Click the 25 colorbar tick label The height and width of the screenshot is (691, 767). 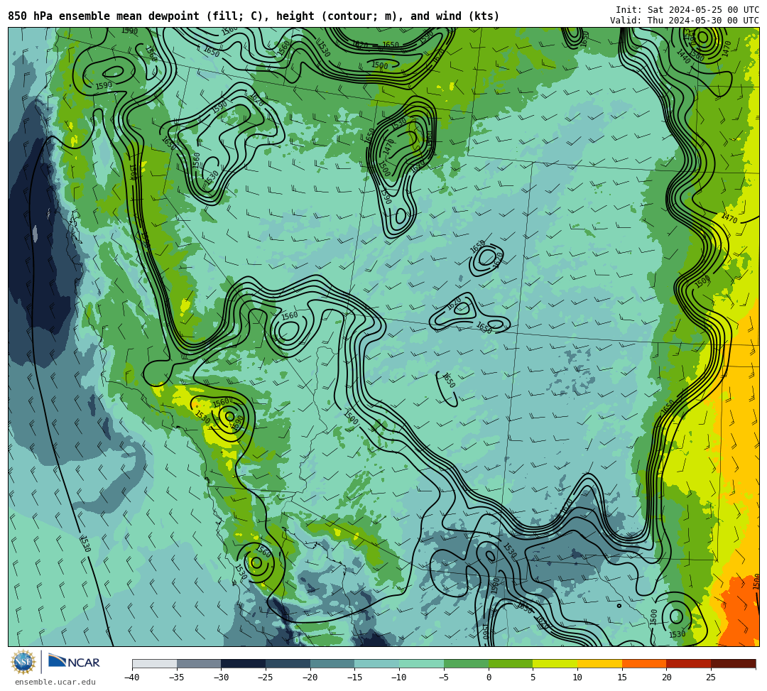(711, 678)
